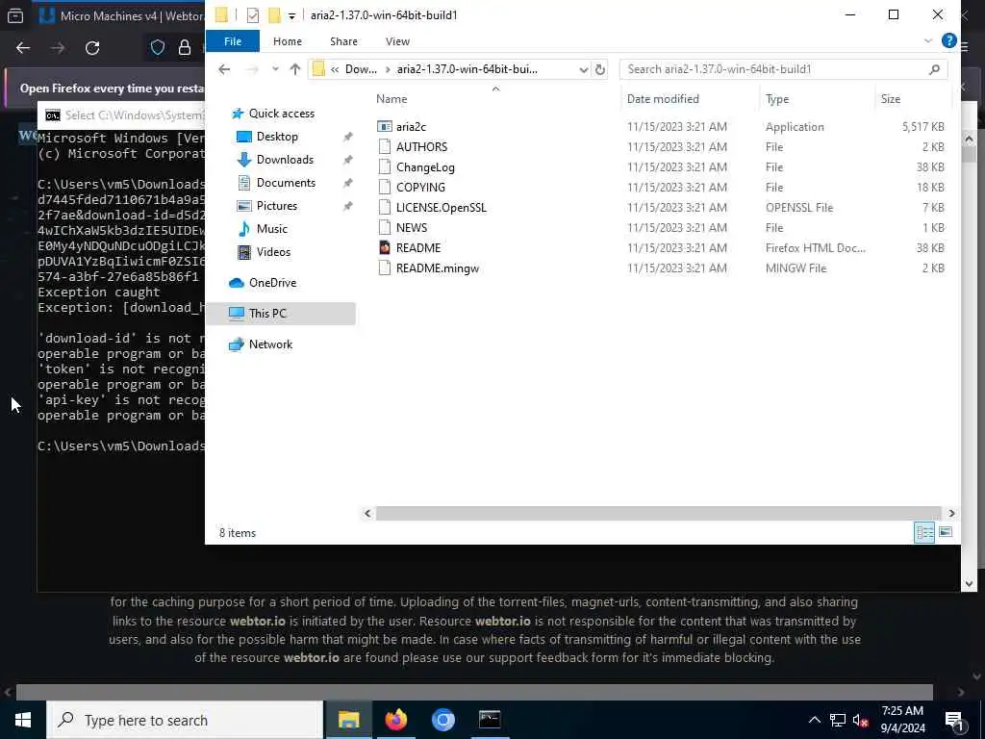The image size is (985, 739).
Task: Open Command Prompt from the taskbar
Action: point(490,720)
